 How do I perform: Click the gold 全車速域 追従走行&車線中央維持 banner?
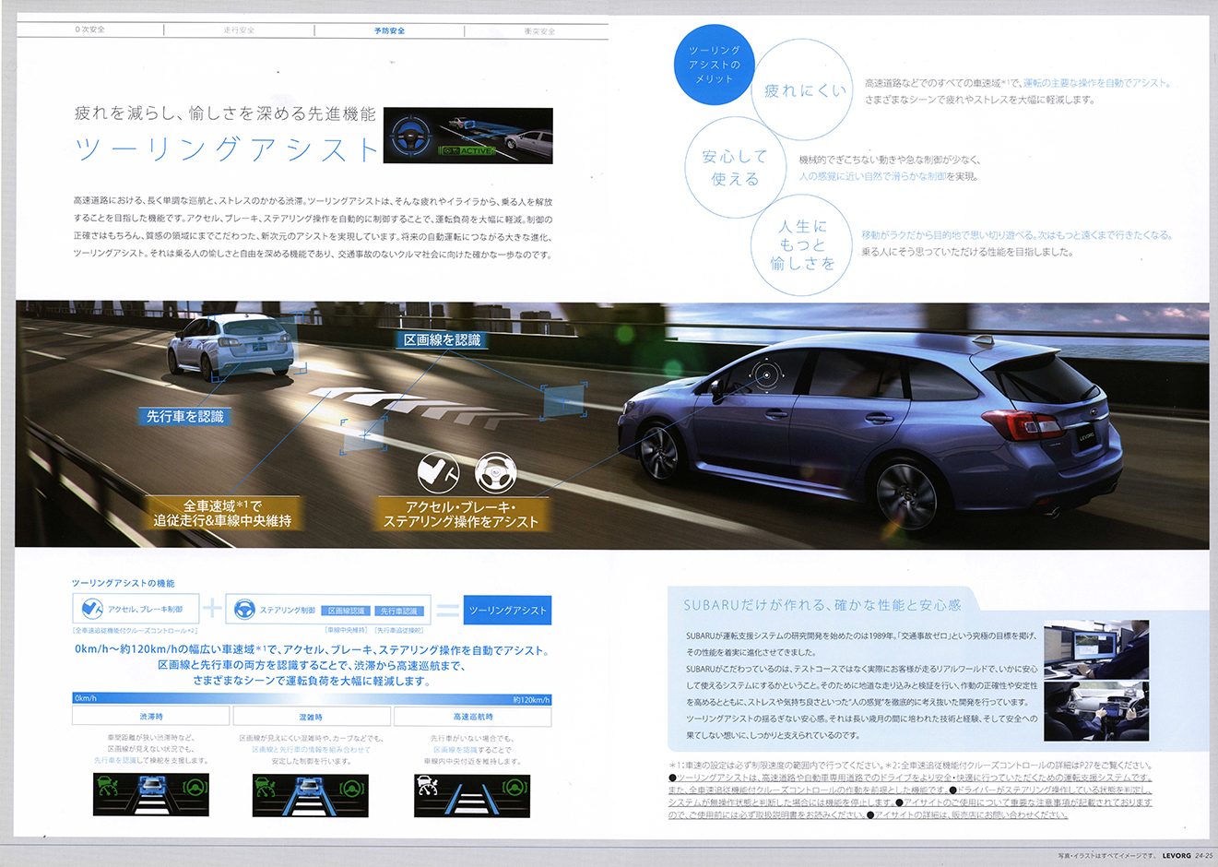pyautogui.click(x=222, y=514)
